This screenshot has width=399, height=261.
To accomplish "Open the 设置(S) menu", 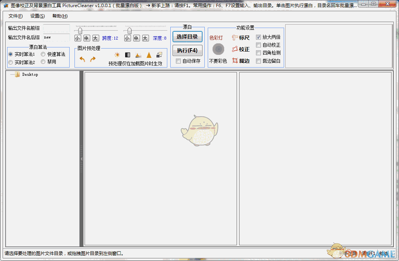I will 37,16.
